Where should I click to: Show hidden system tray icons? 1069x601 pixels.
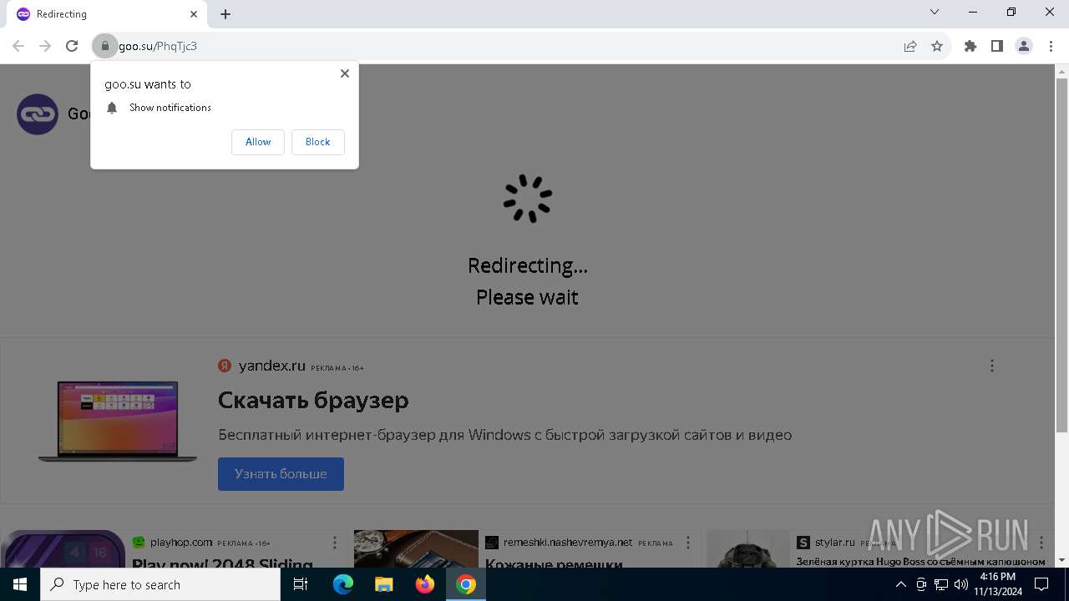coord(900,584)
